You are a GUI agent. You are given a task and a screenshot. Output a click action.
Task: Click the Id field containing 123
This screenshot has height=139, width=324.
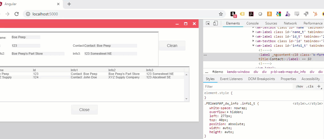[26, 46]
